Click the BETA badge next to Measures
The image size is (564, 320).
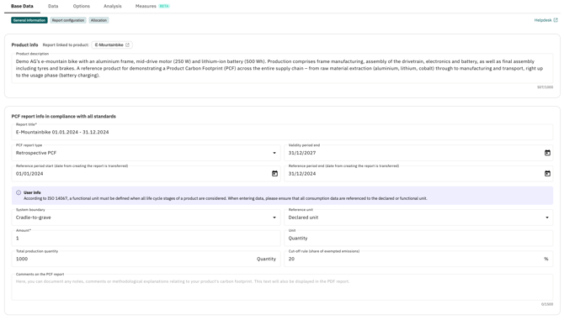coord(164,6)
